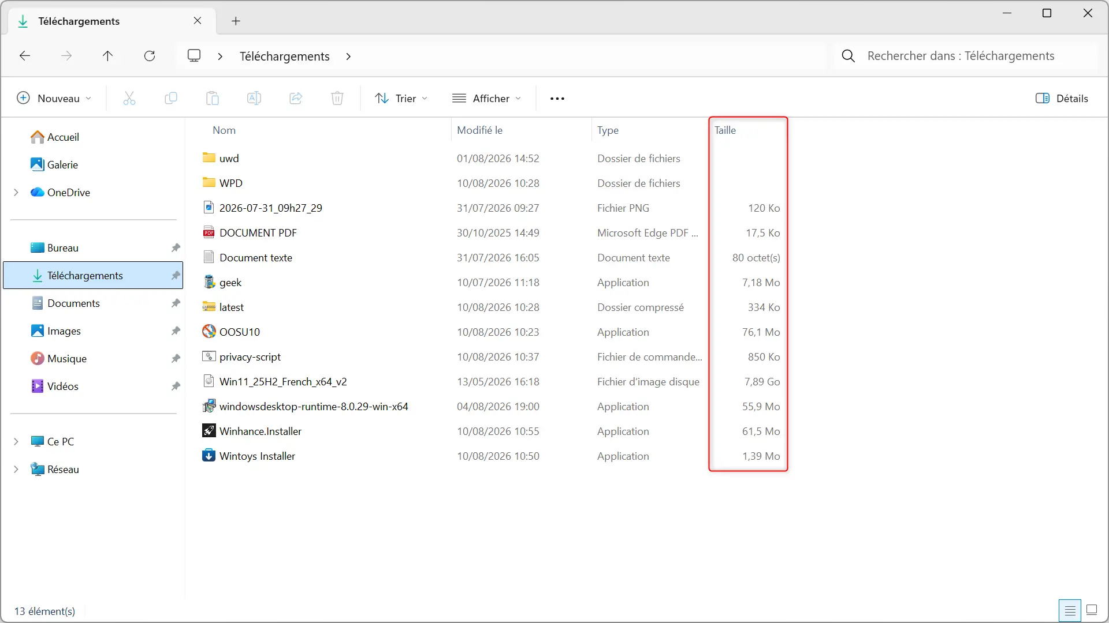Viewport: 1109px width, 623px height.
Task: Select the Win11_25H2_French_x64_v2 file
Action: [x=283, y=381]
